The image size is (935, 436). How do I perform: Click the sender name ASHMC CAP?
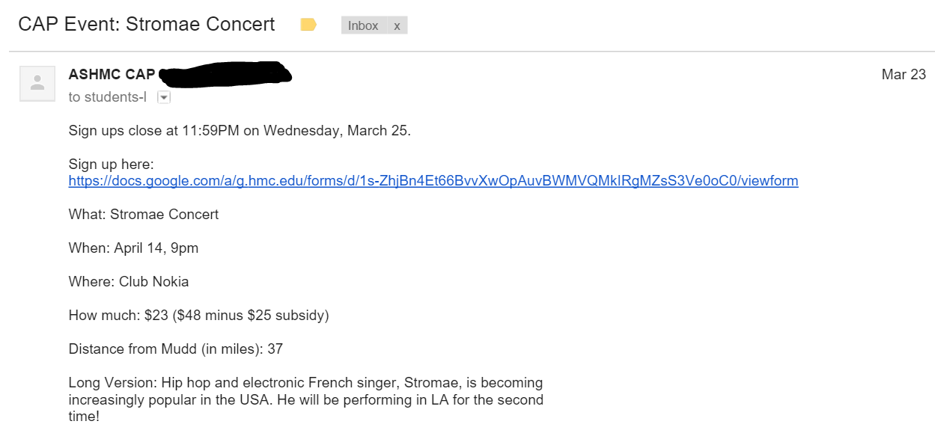(x=112, y=74)
